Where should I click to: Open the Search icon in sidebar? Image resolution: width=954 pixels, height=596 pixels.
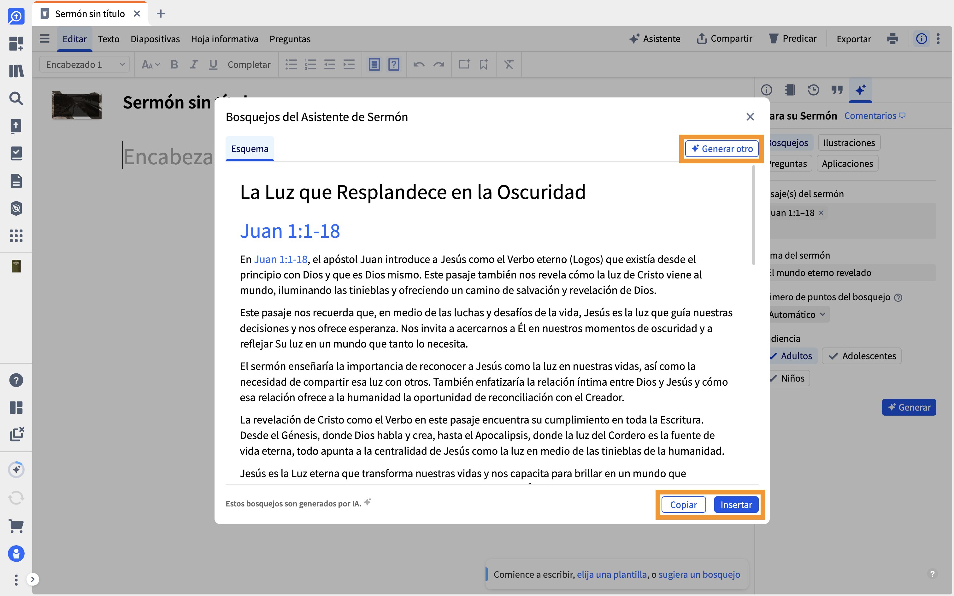pyautogui.click(x=16, y=98)
